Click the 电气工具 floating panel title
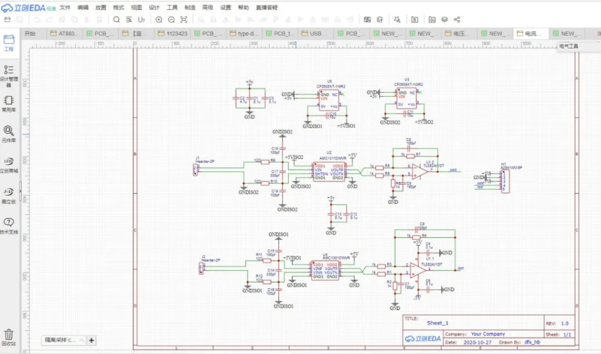This screenshot has height=354, width=601. pos(569,46)
